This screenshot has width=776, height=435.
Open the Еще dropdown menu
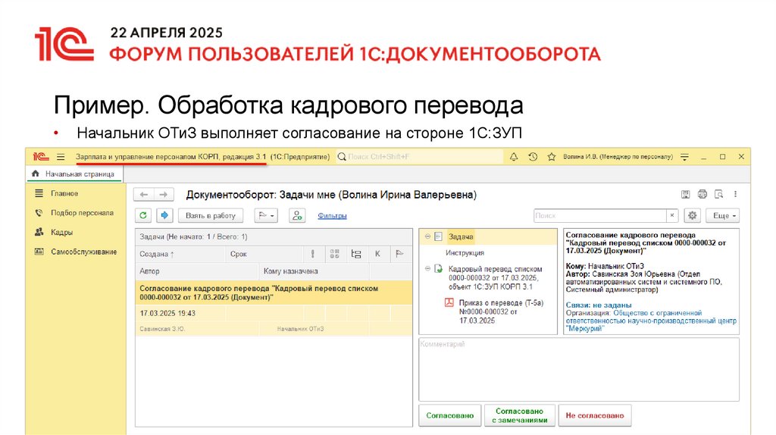(x=723, y=215)
